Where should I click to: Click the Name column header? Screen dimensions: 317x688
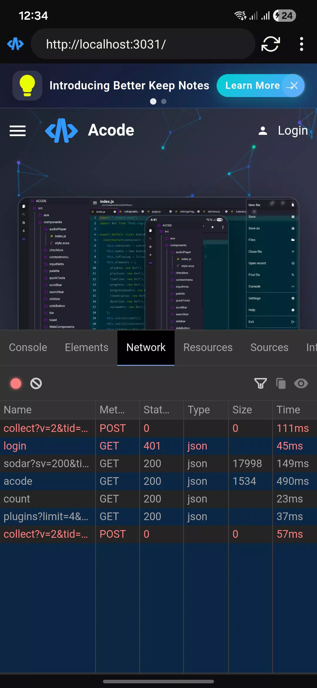pyautogui.click(x=48, y=410)
